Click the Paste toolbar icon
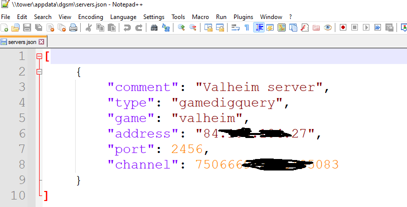Viewport: 407px width, 207px height. pos(112,27)
